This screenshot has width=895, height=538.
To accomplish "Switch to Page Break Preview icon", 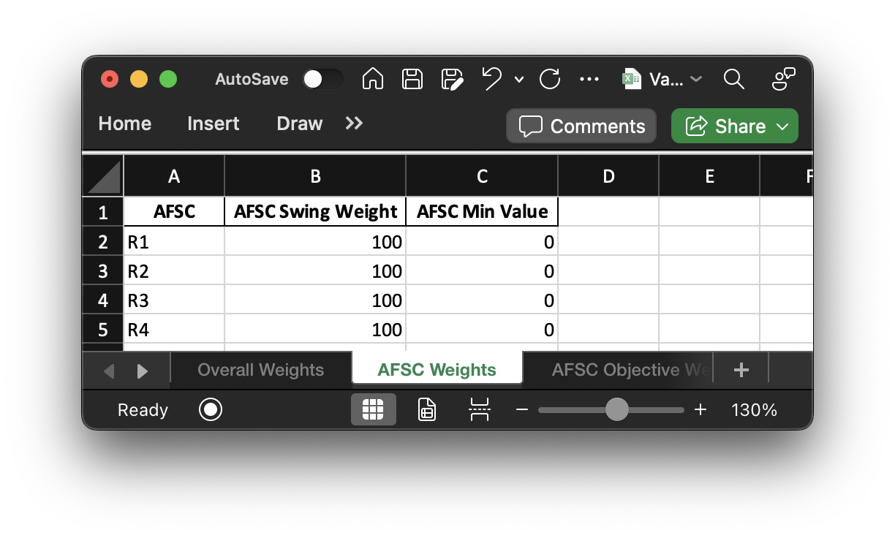I will coord(479,410).
